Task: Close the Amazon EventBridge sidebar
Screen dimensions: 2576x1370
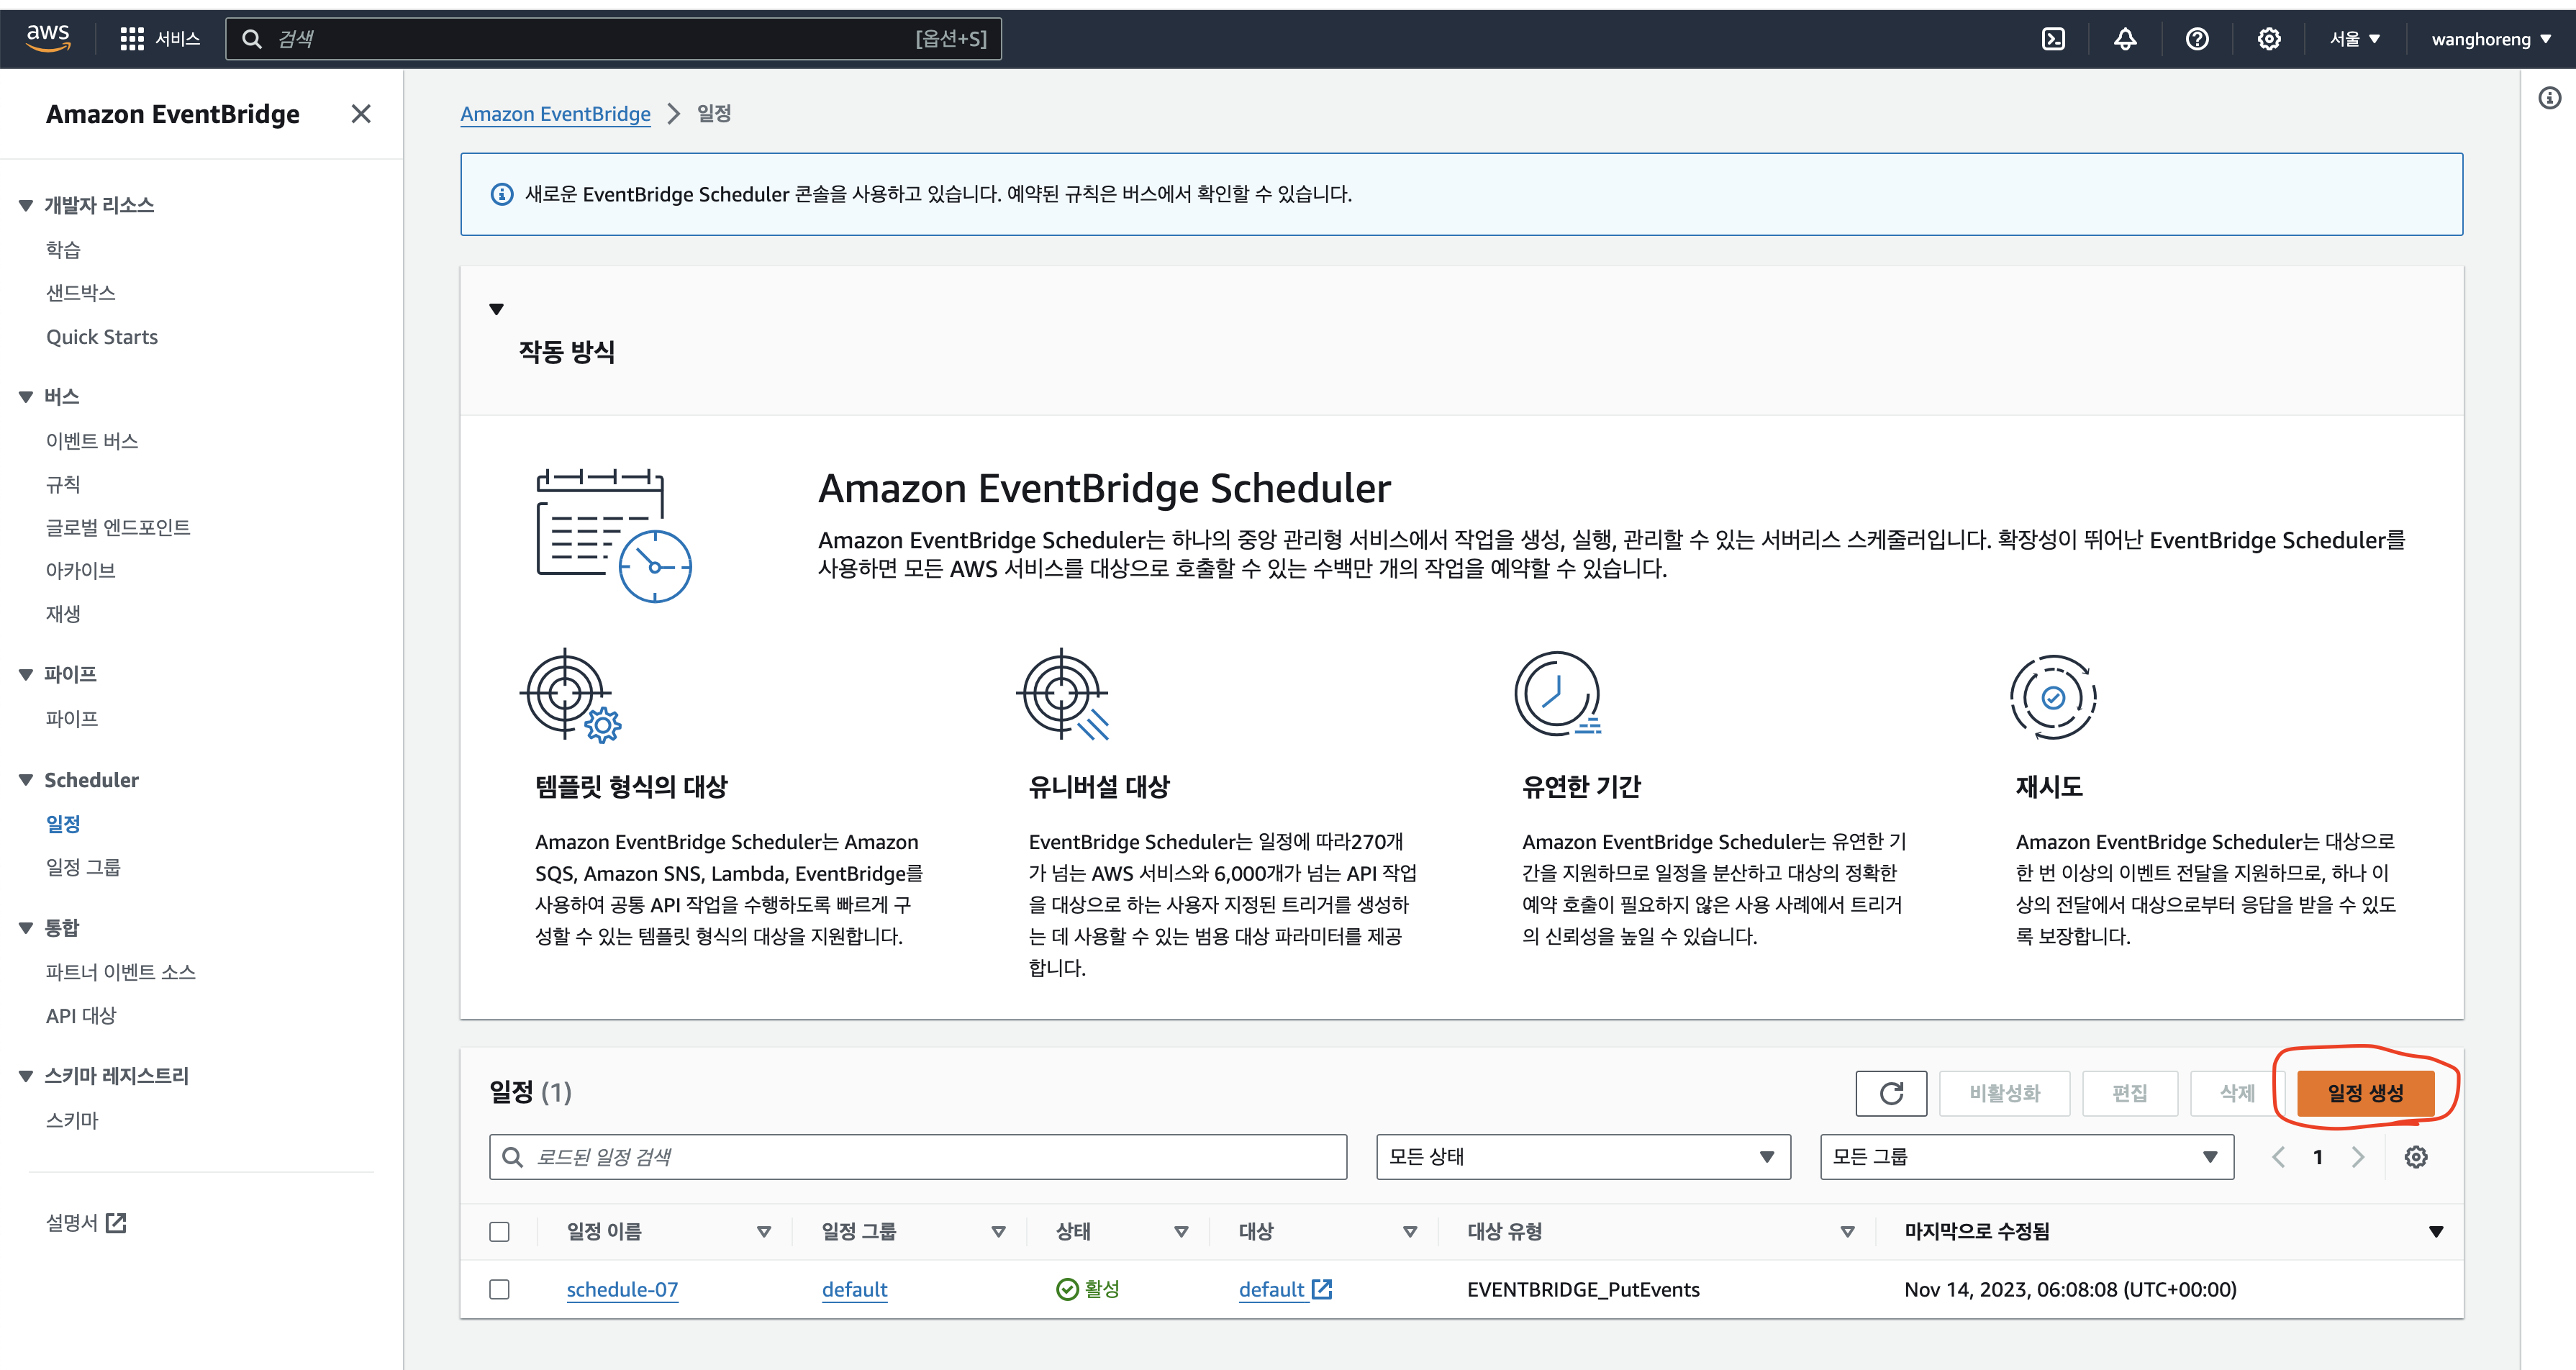Action: pyautogui.click(x=361, y=114)
